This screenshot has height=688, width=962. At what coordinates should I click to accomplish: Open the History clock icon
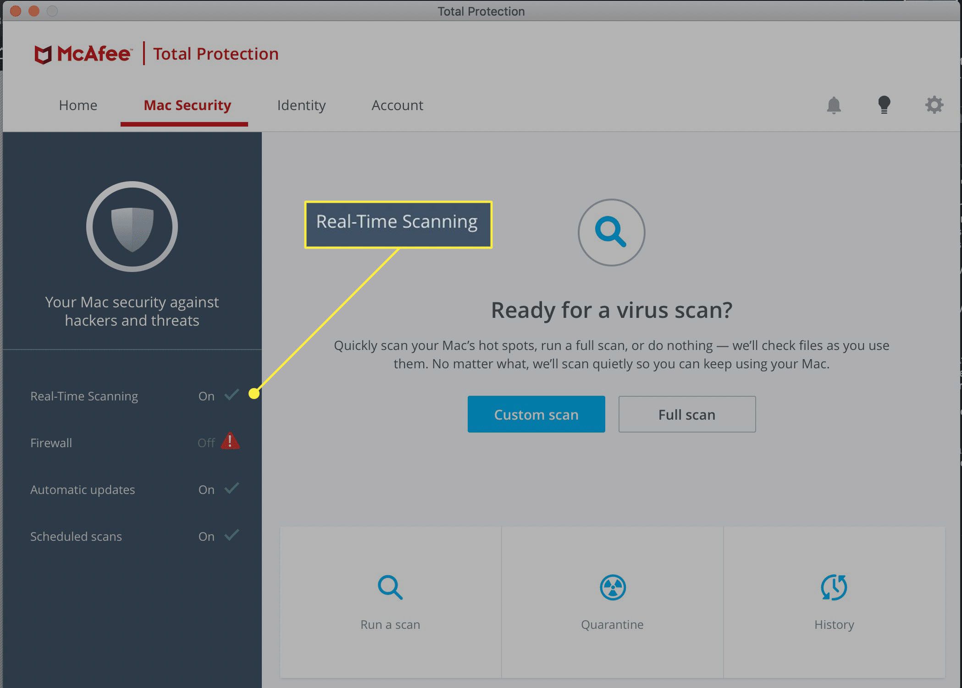tap(834, 587)
